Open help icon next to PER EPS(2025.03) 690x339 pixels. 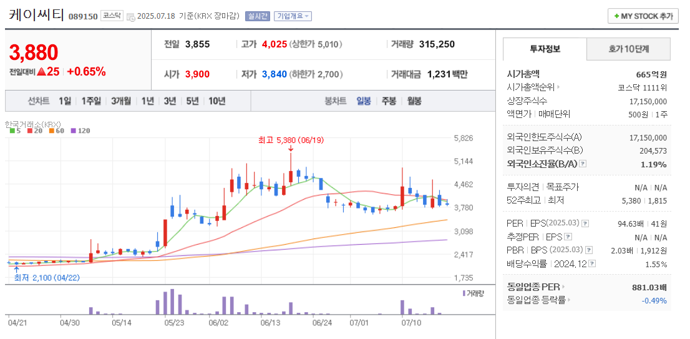[585, 224]
